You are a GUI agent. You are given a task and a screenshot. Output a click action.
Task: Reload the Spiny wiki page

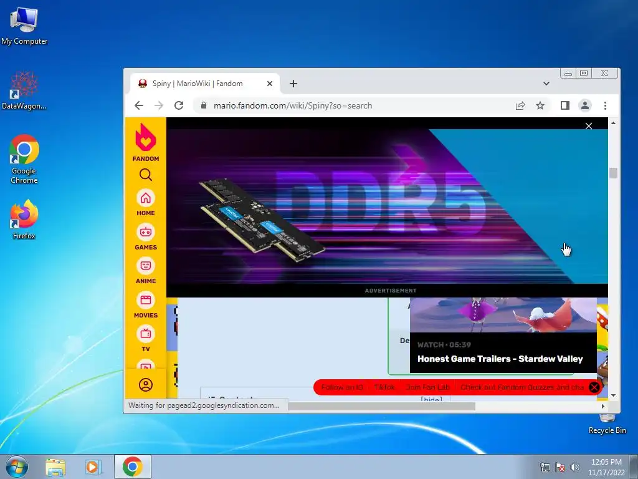click(179, 105)
